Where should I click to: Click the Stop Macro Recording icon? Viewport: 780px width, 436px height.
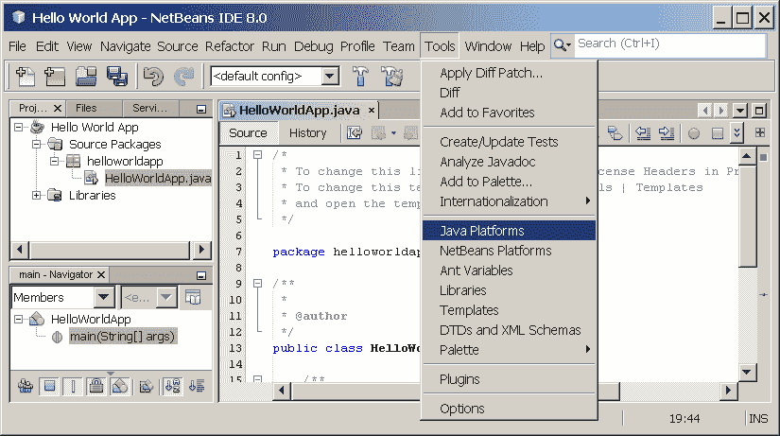(x=718, y=133)
